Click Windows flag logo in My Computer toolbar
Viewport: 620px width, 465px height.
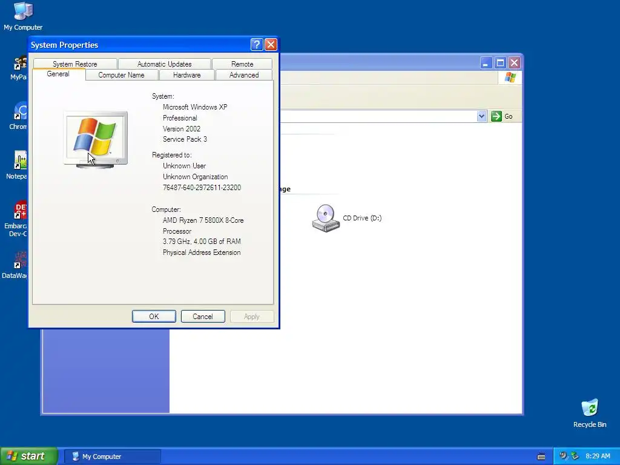point(510,77)
